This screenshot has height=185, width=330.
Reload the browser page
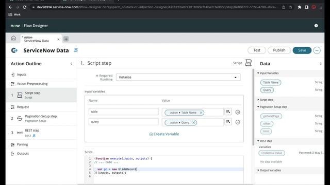(25, 7)
